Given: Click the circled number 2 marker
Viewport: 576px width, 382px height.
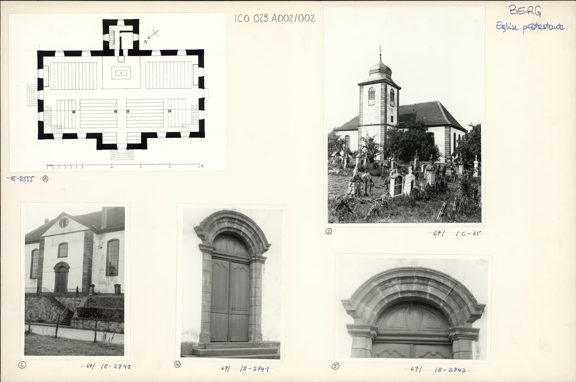Looking at the screenshot, I should (x=329, y=231).
